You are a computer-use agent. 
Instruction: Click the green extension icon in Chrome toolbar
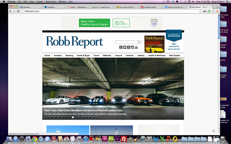(x=209, y=11)
